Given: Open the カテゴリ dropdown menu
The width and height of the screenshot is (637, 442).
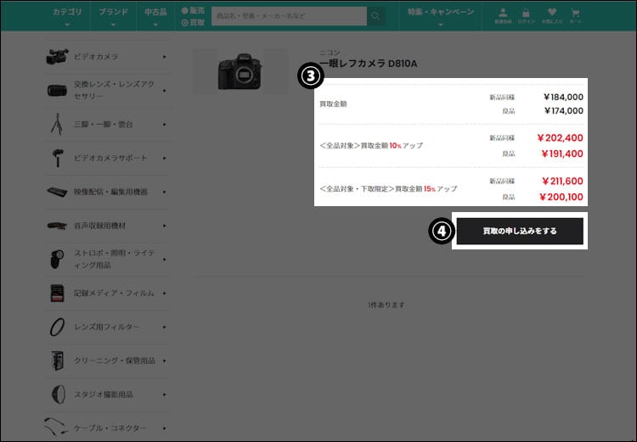Looking at the screenshot, I should click(x=67, y=16).
